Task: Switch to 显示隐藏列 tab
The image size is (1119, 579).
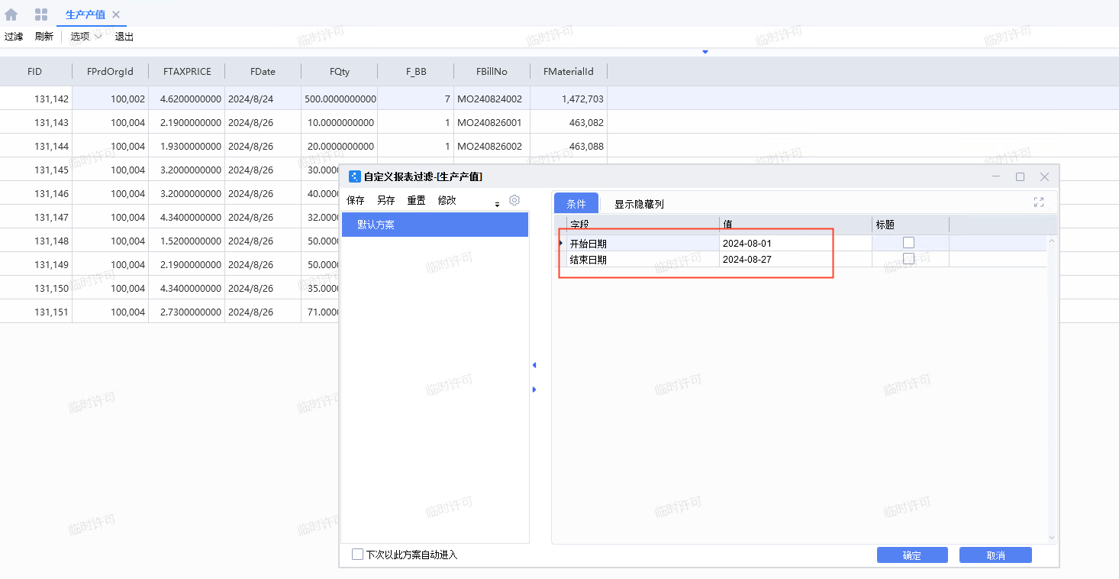Action: 639,204
